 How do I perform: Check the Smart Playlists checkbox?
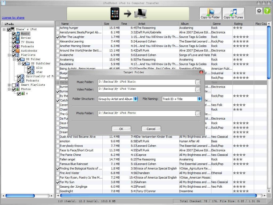pos(14,85)
